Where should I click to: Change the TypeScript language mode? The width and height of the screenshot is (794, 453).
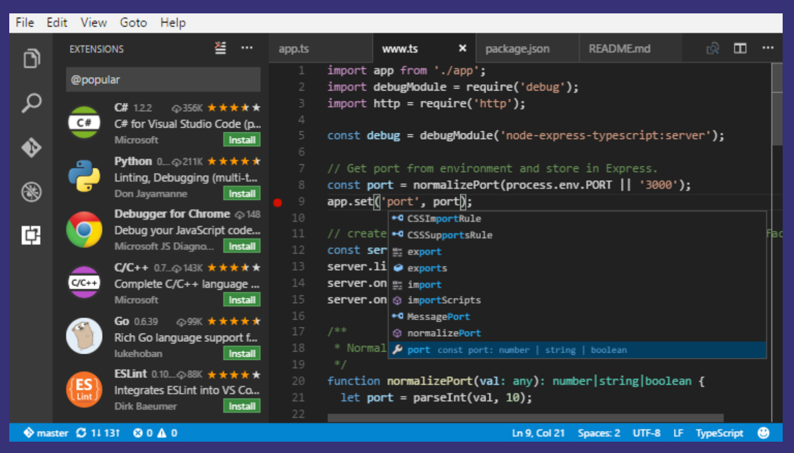click(x=719, y=433)
